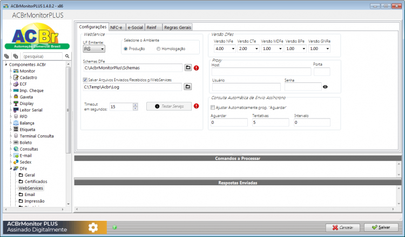Browse folder for Schemas DFe path

[x=188, y=68]
